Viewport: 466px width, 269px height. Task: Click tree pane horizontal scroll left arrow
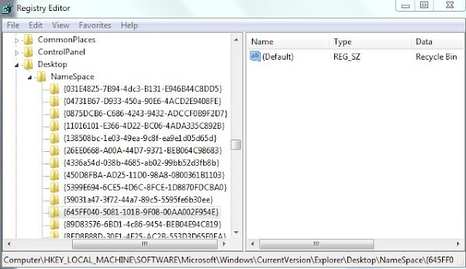click(x=9, y=244)
